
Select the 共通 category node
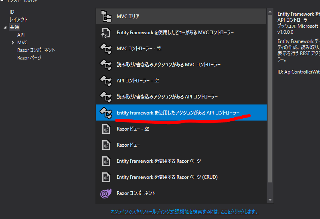pyautogui.click(x=14, y=27)
